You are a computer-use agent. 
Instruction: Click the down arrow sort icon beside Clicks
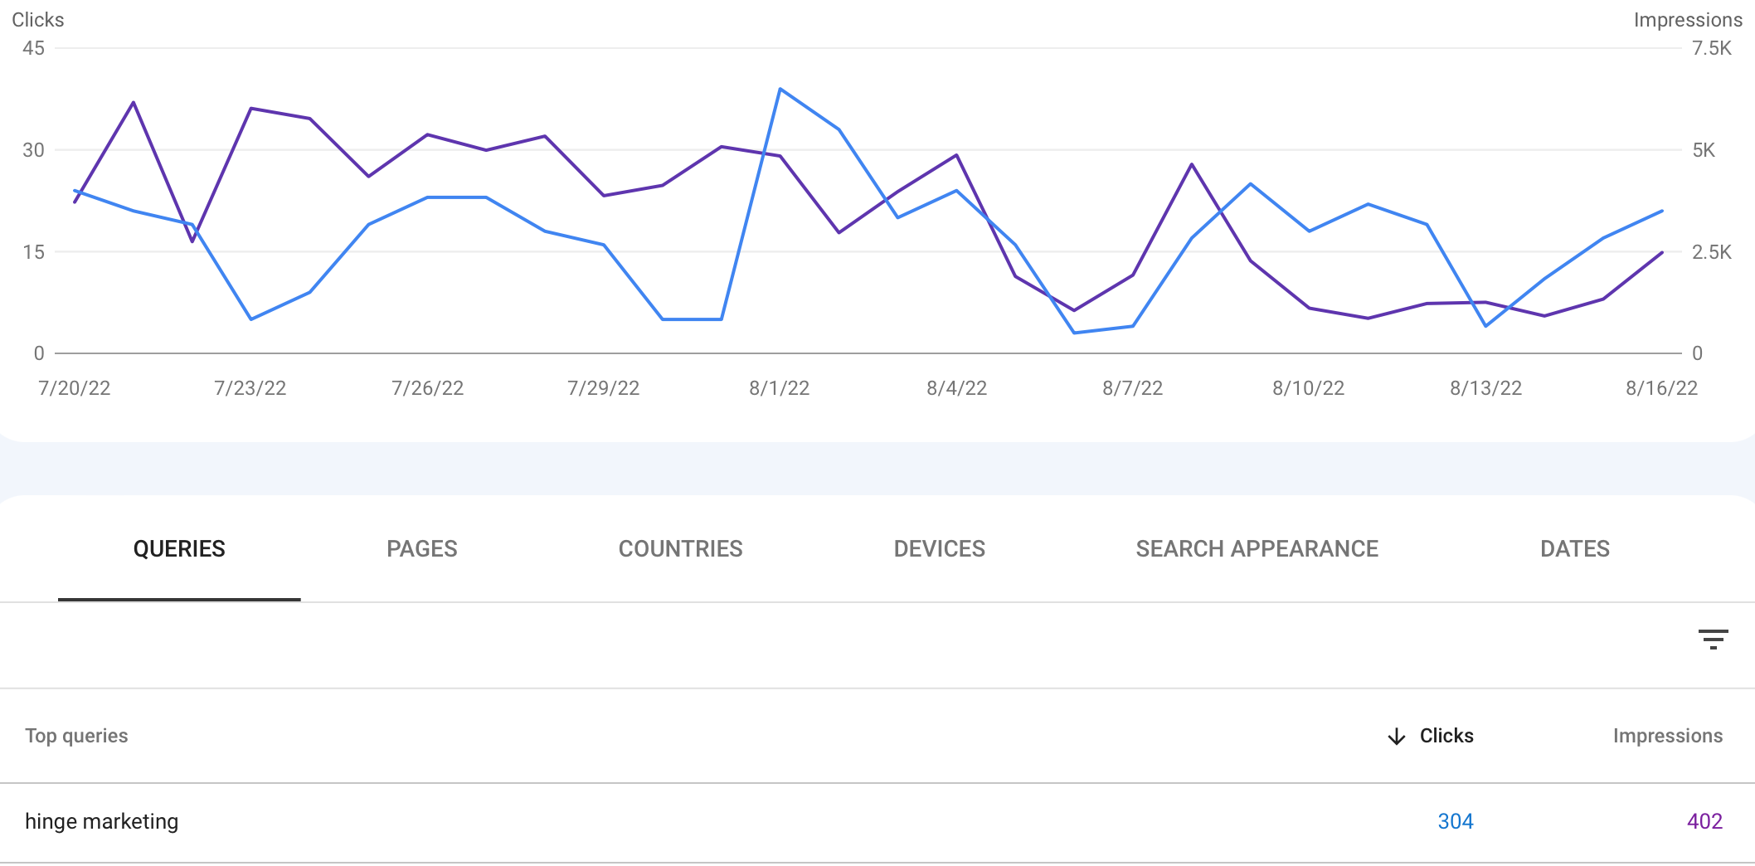click(1397, 737)
